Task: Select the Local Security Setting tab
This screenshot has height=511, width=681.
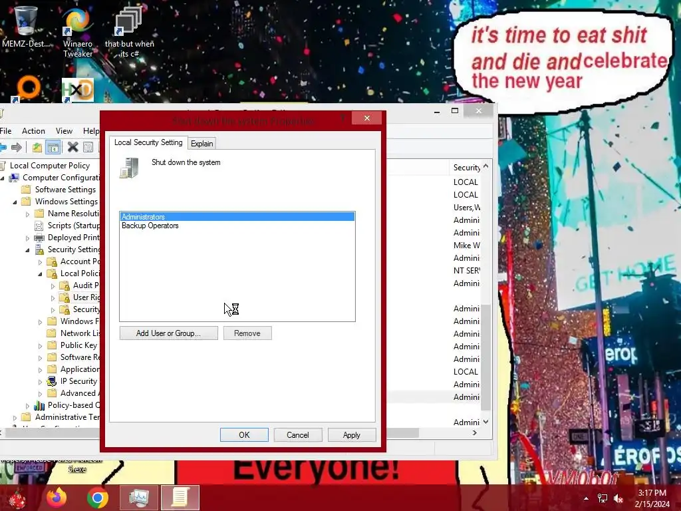Action: (148, 142)
